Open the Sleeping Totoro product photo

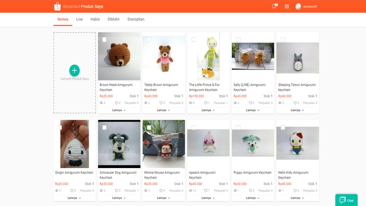click(x=298, y=58)
